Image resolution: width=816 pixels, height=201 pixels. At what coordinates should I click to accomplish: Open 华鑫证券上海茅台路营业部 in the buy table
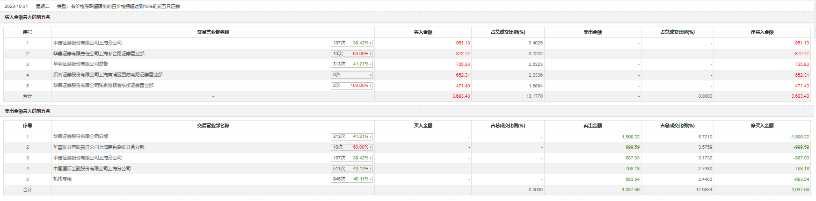99,54
